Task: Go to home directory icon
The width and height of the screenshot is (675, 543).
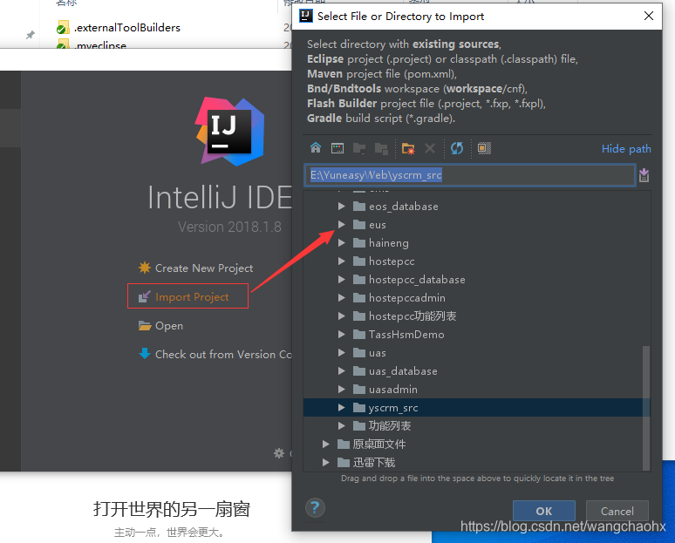Action: click(316, 148)
